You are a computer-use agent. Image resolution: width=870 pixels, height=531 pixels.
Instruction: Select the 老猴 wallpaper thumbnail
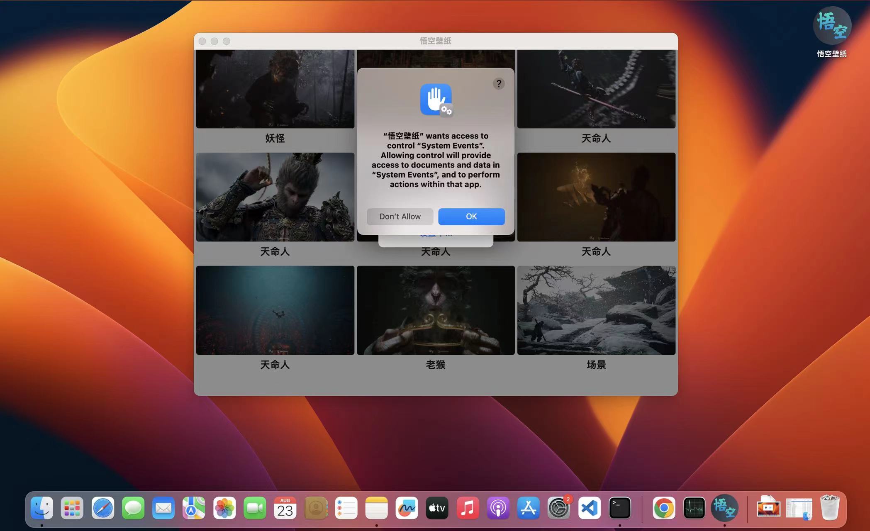coord(436,310)
